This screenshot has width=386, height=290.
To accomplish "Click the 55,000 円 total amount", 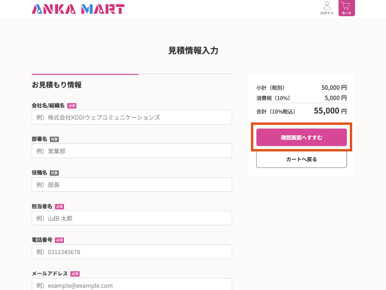I will point(330,111).
